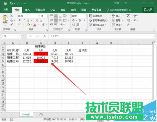The width and height of the screenshot is (157, 122).
Task: Switch to the Insert tab
Action: pos(27,10)
